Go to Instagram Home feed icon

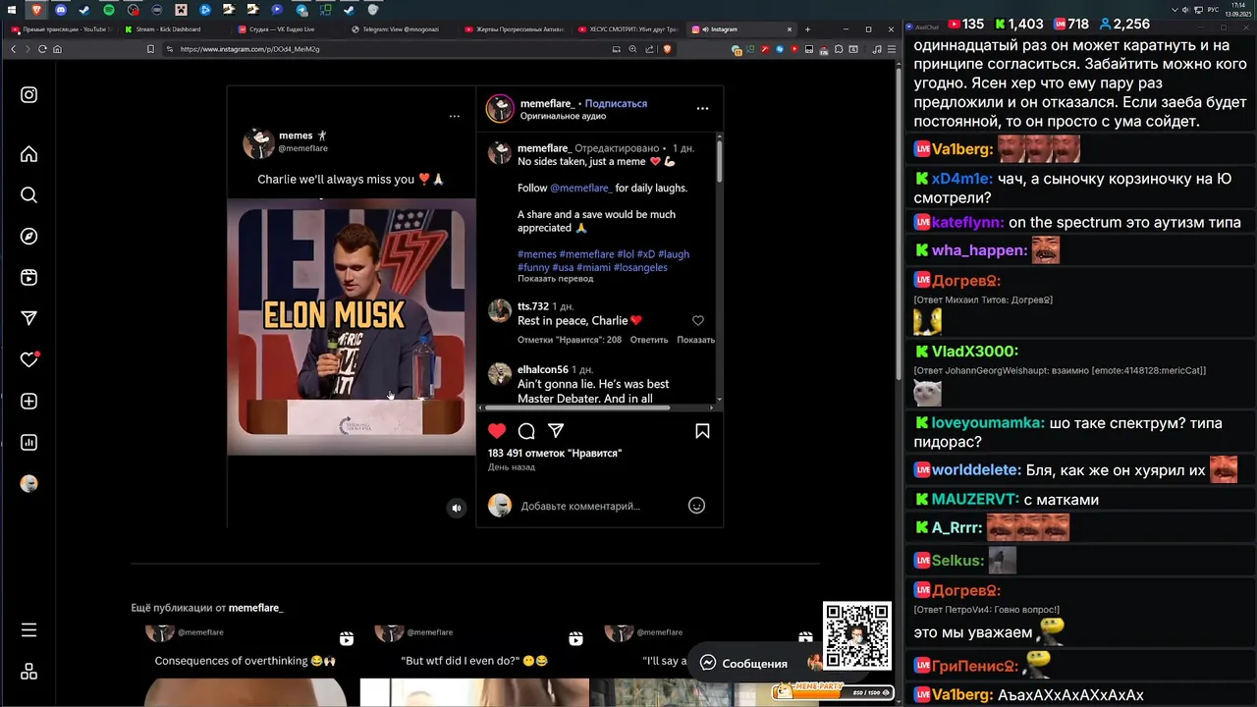point(29,154)
